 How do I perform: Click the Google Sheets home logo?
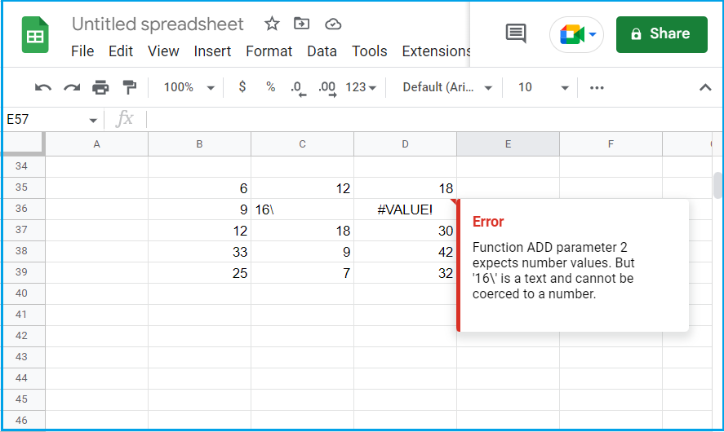coord(35,34)
